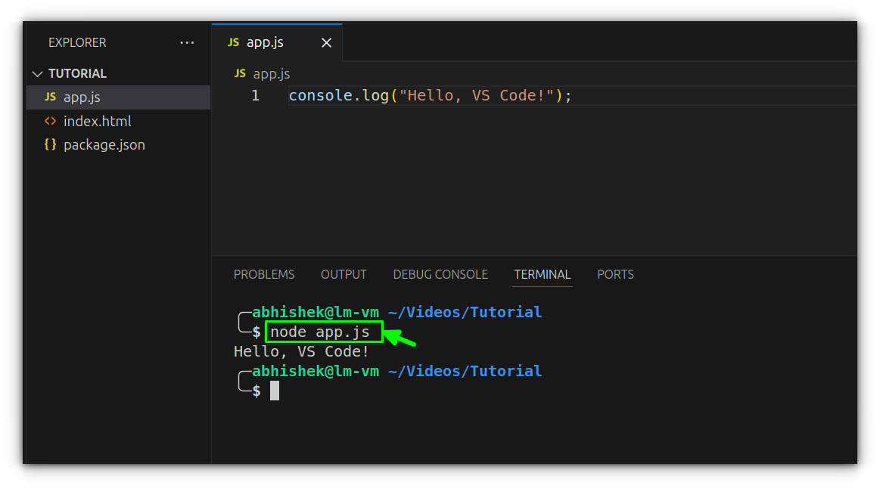Switch to the PROBLEMS tab
The width and height of the screenshot is (880, 488).
(264, 274)
